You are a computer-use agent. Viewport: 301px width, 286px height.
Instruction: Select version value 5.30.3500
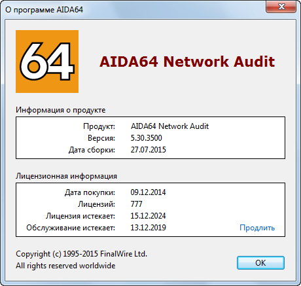[x=147, y=138]
